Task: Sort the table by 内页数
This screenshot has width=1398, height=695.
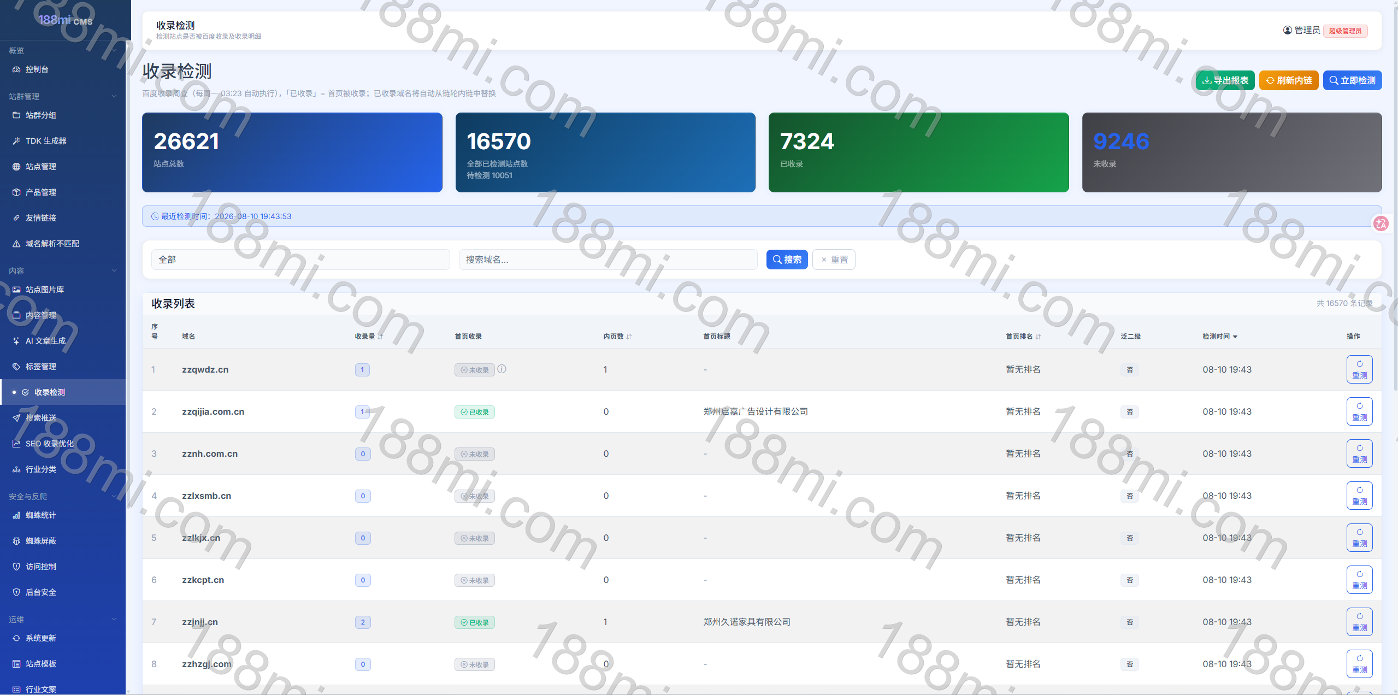Action: coord(617,337)
